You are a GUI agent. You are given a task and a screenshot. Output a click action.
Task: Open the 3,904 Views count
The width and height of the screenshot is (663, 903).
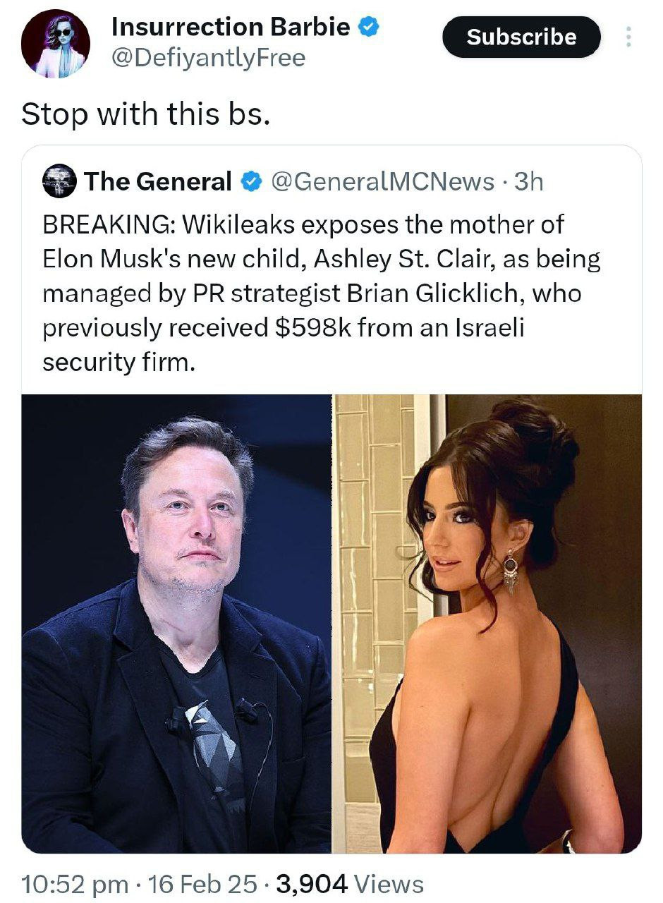[x=351, y=883]
